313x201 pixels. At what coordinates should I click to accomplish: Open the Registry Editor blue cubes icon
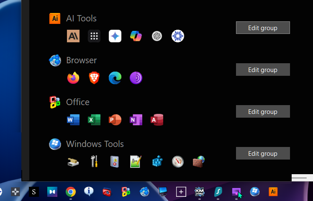pos(157,161)
